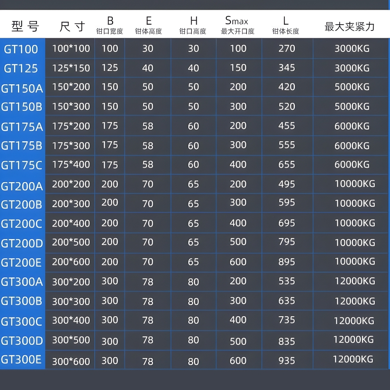390x390 pixels.
Task: Click the GT125 model row label
Action: (21, 69)
